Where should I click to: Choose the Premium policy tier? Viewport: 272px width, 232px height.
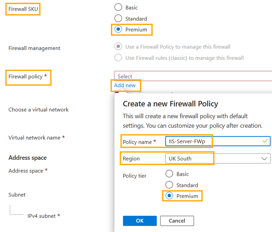pyautogui.click(x=169, y=196)
